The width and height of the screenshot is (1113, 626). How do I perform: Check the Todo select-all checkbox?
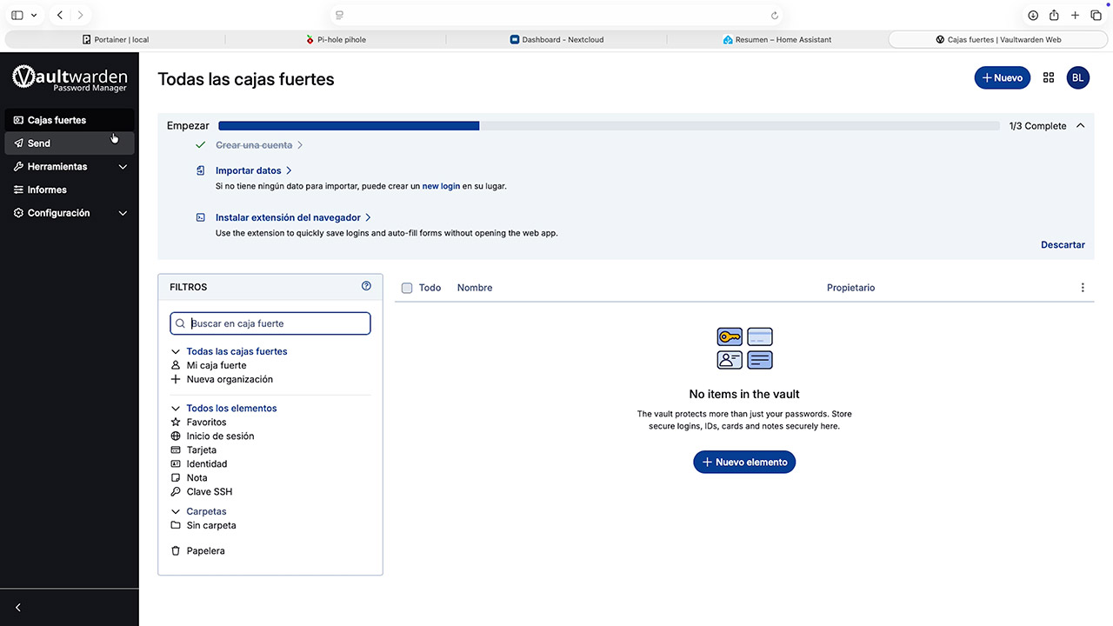pos(407,287)
